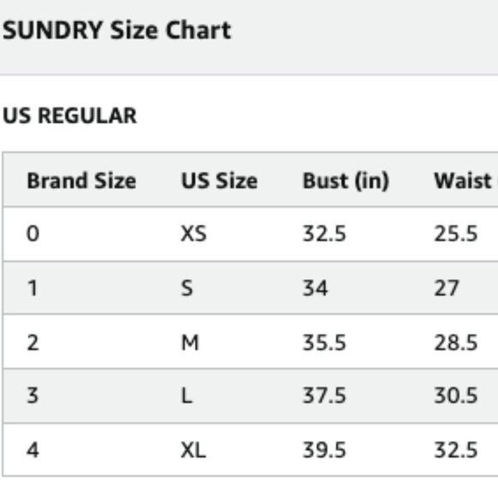Click brand size 2 cell
Viewport: 498px width, 498px height.
coord(33,343)
